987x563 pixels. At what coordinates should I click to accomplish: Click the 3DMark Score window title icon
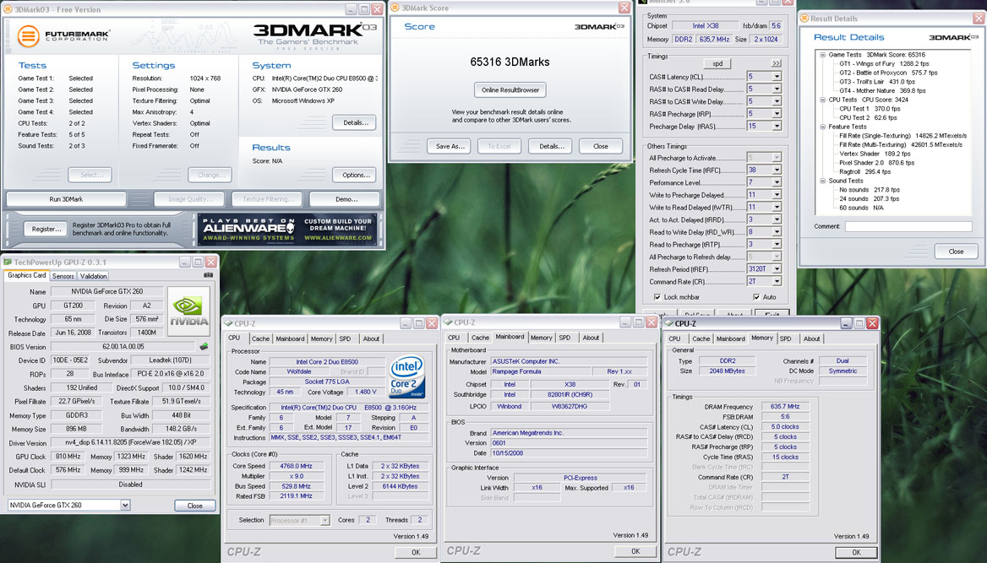coord(395,8)
